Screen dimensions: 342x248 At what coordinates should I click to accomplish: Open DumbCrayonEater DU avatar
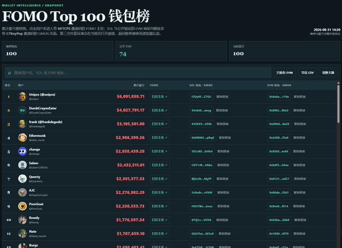(x=22, y=110)
